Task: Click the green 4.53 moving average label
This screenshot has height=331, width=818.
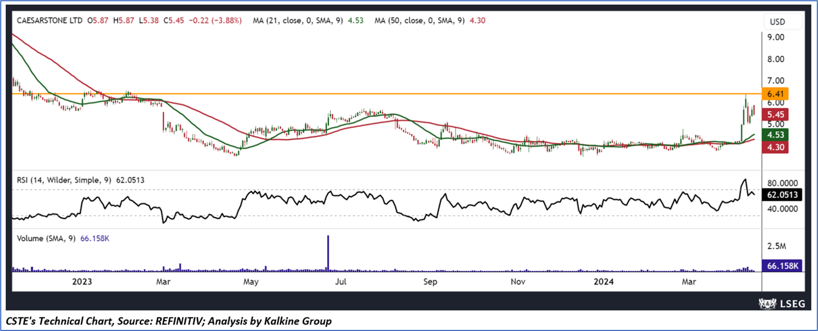Action: coord(775,135)
